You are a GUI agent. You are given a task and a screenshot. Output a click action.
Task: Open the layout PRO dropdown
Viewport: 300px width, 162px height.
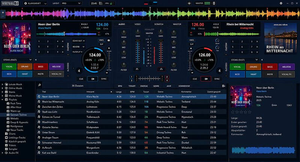(71, 3)
